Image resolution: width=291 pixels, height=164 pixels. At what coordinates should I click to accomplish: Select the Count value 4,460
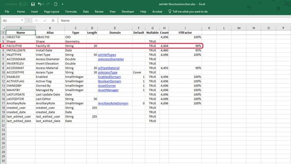[164, 51]
